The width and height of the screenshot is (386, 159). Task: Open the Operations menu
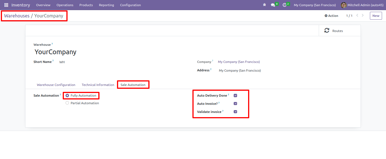coord(65,5)
